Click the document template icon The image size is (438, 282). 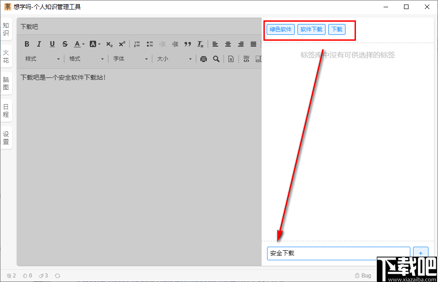[x=231, y=59]
